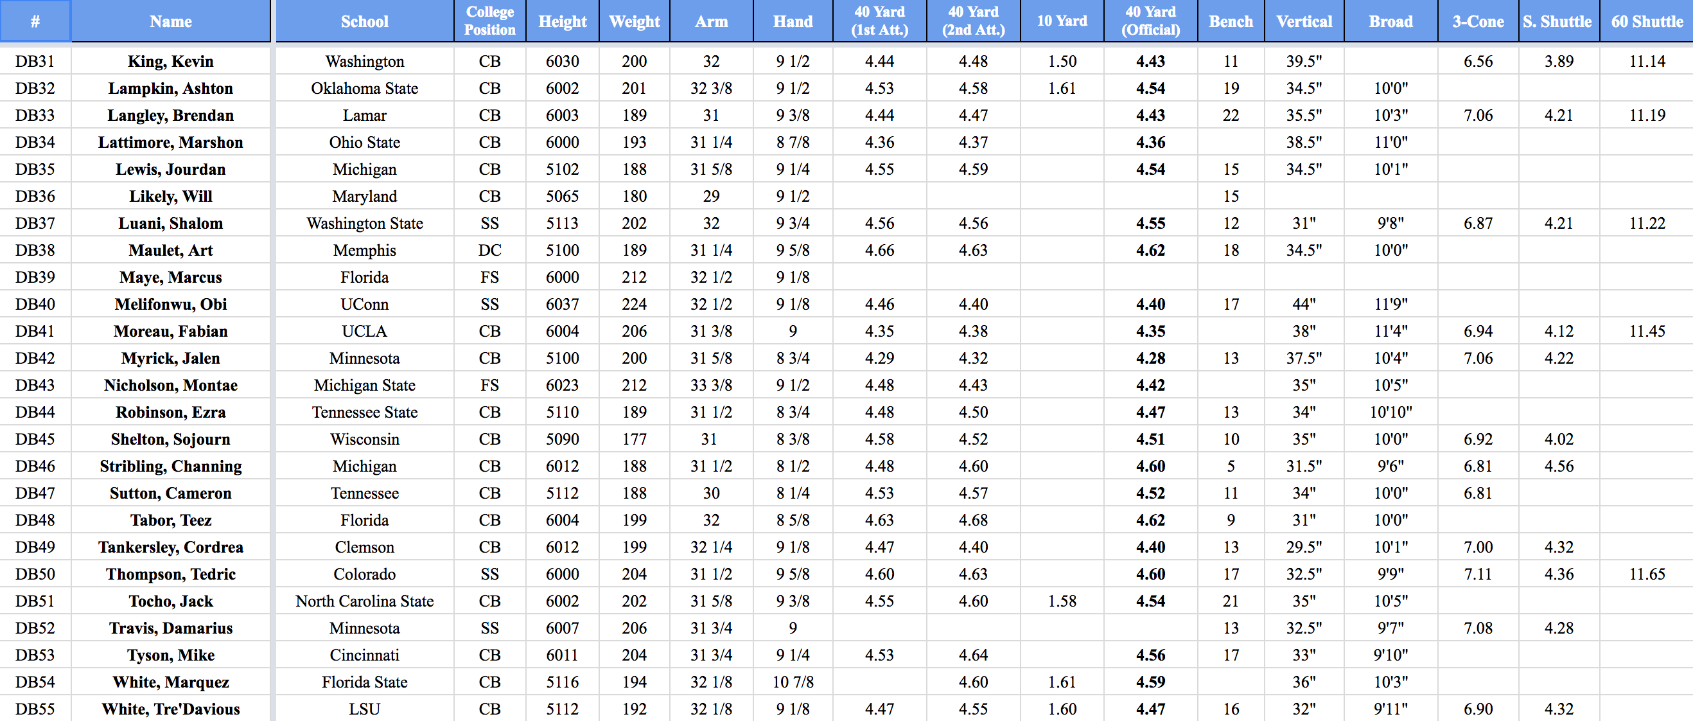Viewport: 1693px width, 721px height.
Task: Click Robinson, Ezra's 10'10" broad cell
Action: [1390, 412]
